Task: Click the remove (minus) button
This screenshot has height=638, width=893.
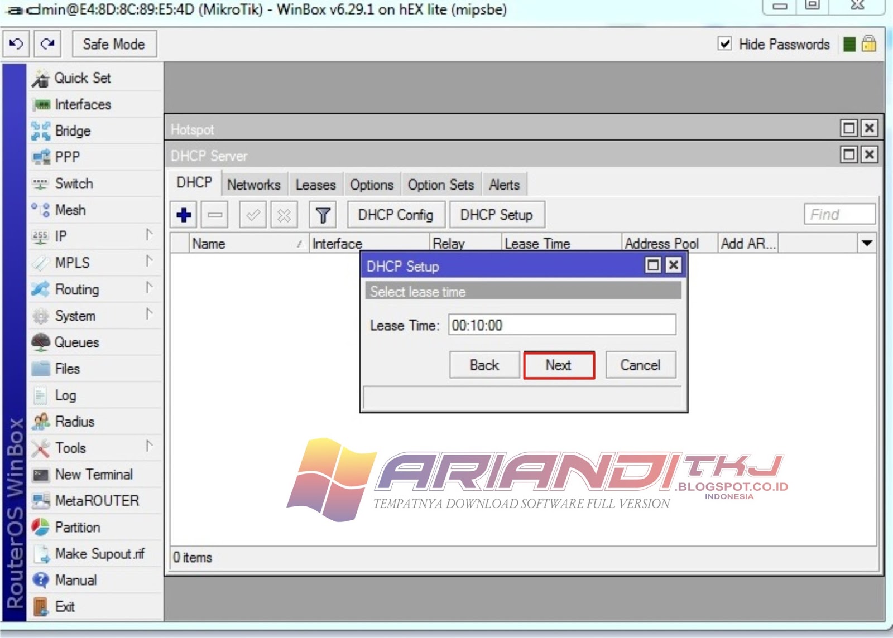Action: pyautogui.click(x=215, y=215)
